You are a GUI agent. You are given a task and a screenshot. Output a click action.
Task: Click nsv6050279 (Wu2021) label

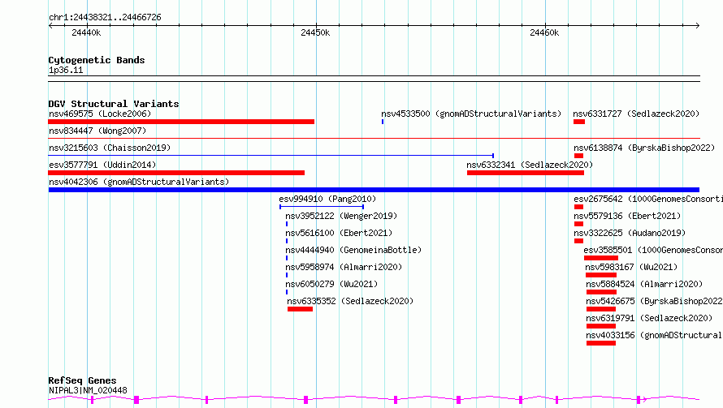(331, 284)
